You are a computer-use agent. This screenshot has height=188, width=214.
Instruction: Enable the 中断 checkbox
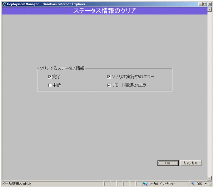[50, 85]
